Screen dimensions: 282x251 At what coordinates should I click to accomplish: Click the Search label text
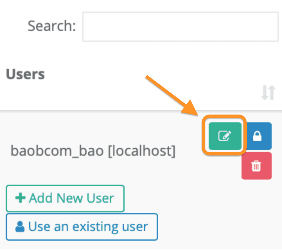52,26
